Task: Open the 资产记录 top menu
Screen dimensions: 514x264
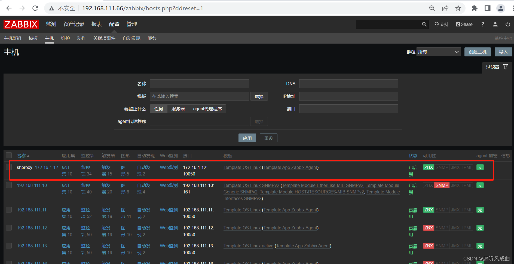Action: [74, 24]
